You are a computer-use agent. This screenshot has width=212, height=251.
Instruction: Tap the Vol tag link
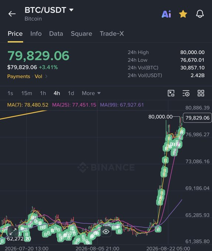coord(38,76)
